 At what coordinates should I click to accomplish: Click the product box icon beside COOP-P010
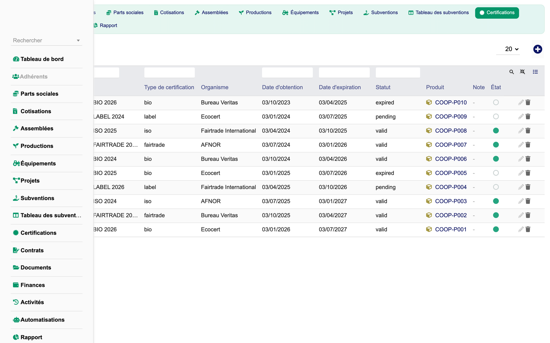tap(429, 102)
